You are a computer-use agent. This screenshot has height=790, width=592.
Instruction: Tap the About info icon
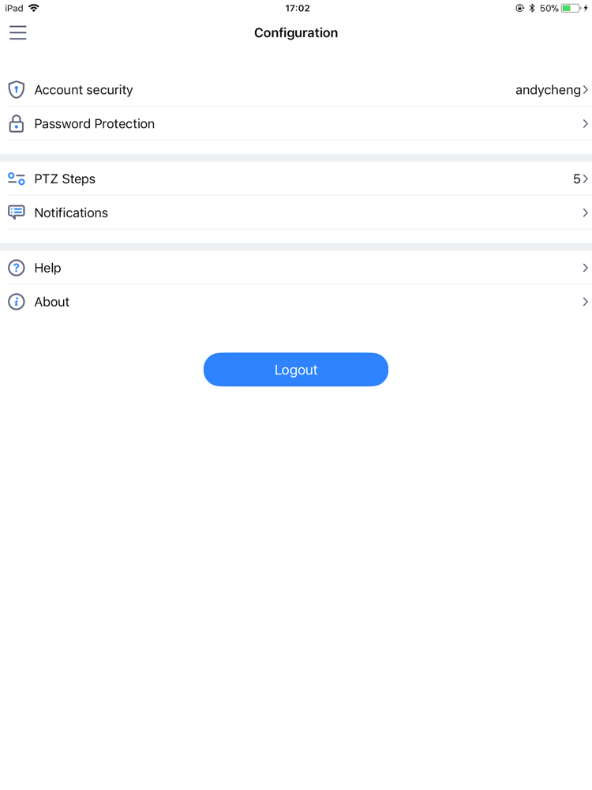pyautogui.click(x=17, y=302)
